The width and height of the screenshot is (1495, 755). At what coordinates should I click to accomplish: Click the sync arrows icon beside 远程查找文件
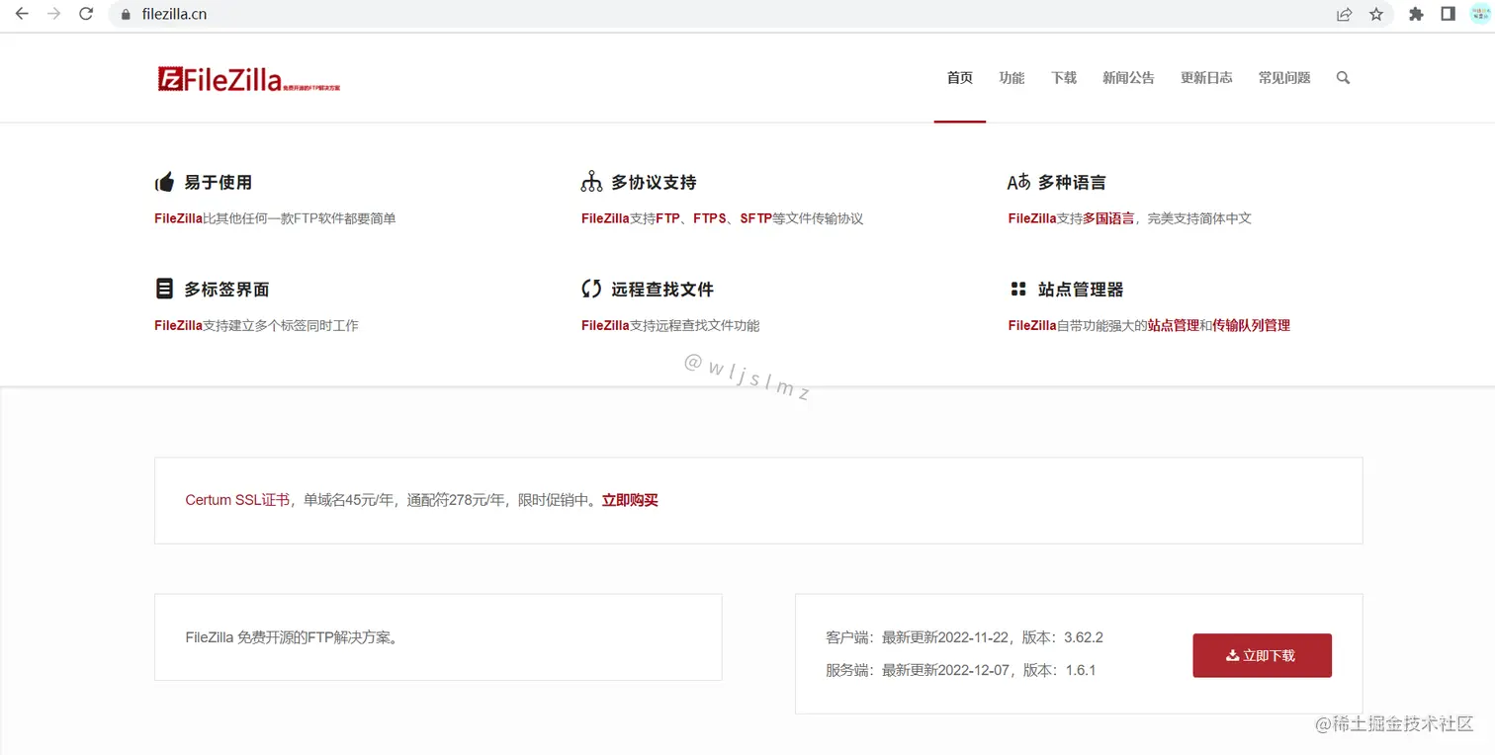point(591,289)
